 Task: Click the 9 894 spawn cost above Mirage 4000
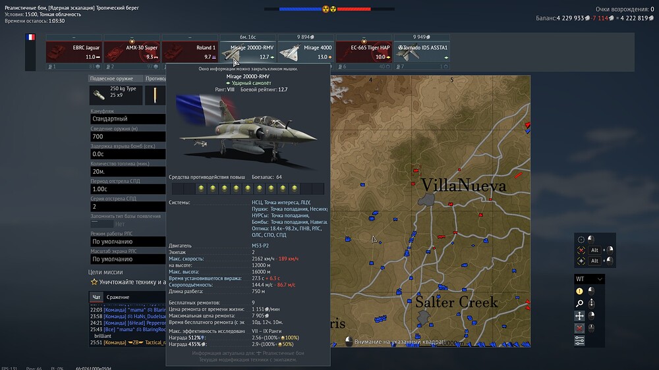click(x=306, y=37)
